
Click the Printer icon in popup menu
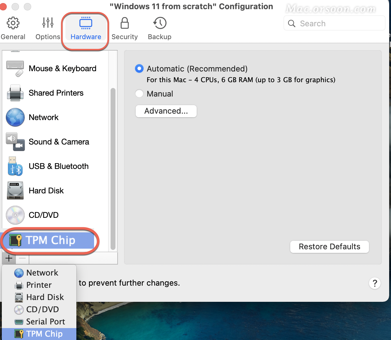click(x=19, y=285)
